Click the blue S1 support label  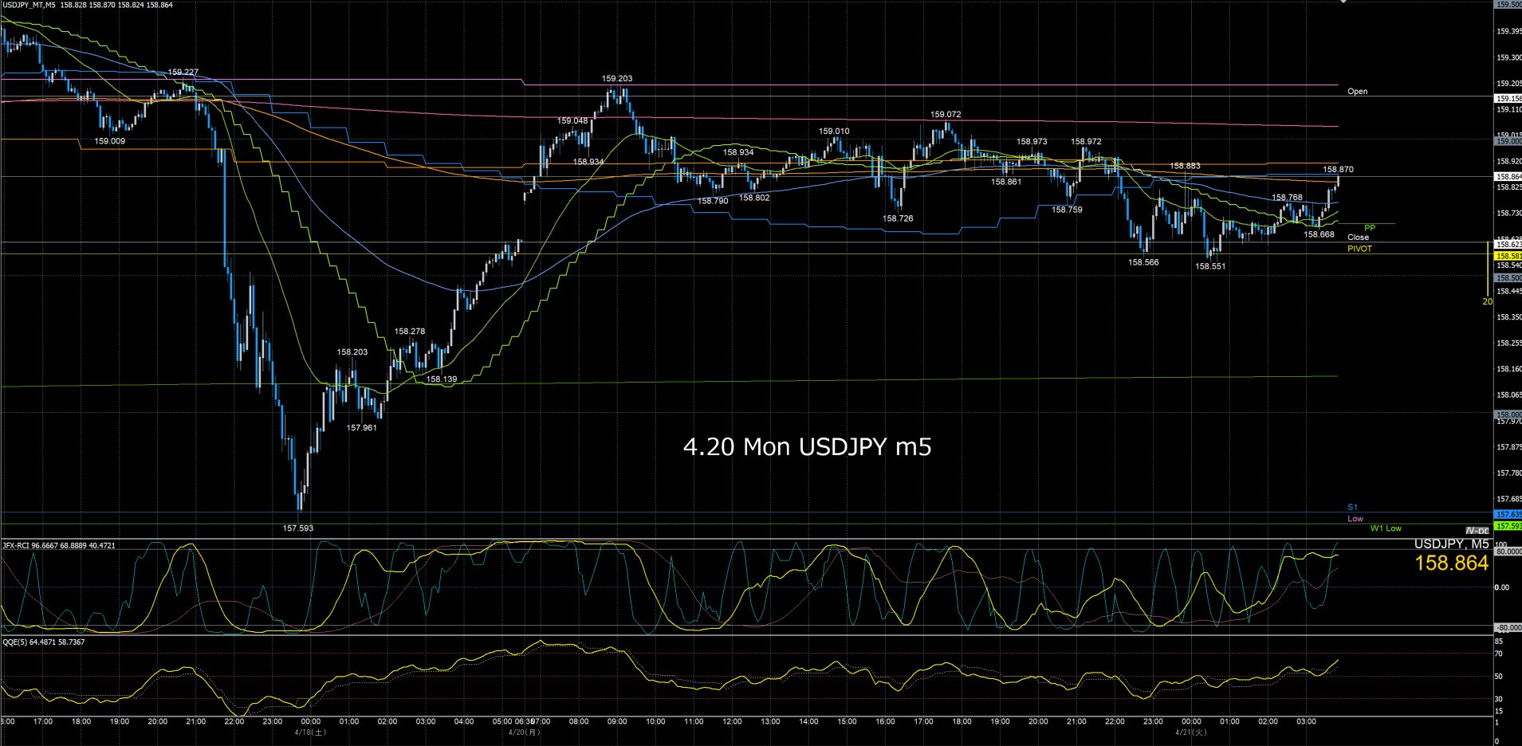click(1352, 507)
